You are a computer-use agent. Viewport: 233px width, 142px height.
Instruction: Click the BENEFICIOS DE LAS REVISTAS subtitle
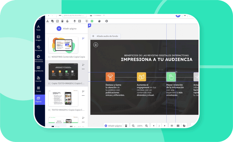[157, 55]
